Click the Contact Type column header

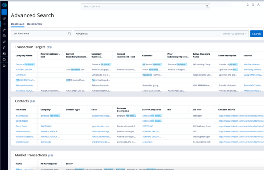(x=73, y=110)
